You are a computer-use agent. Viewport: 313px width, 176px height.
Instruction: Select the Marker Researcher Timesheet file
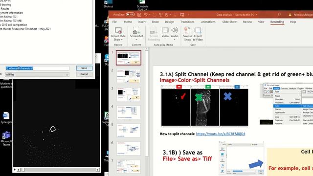coord(25,29)
